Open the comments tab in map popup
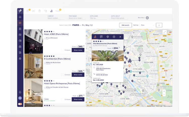 click(101, 37)
